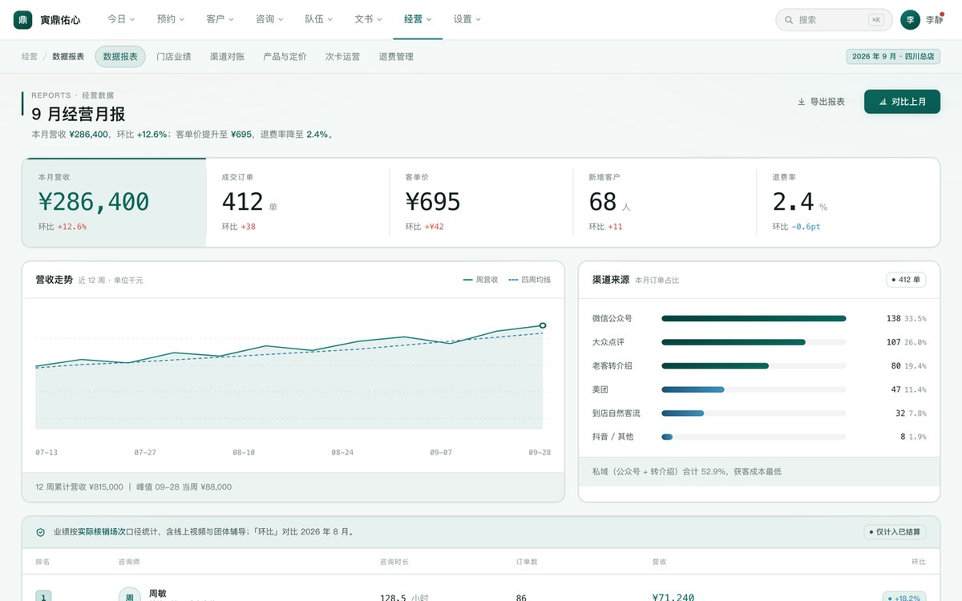Image resolution: width=962 pixels, height=601 pixels.
Task: Click the 经营 breadcrumb link
Action: pyautogui.click(x=30, y=57)
